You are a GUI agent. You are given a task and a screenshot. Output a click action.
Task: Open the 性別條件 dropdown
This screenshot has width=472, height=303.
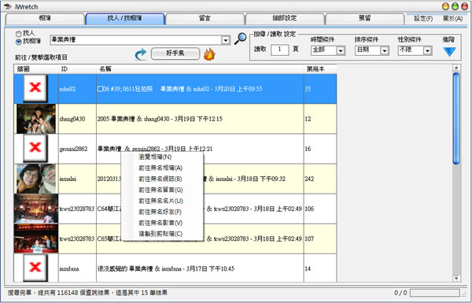pyautogui.click(x=427, y=50)
